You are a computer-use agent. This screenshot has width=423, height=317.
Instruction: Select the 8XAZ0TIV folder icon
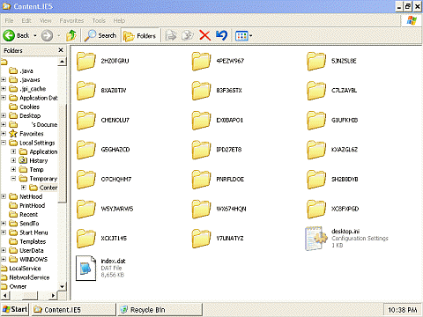[x=86, y=91]
